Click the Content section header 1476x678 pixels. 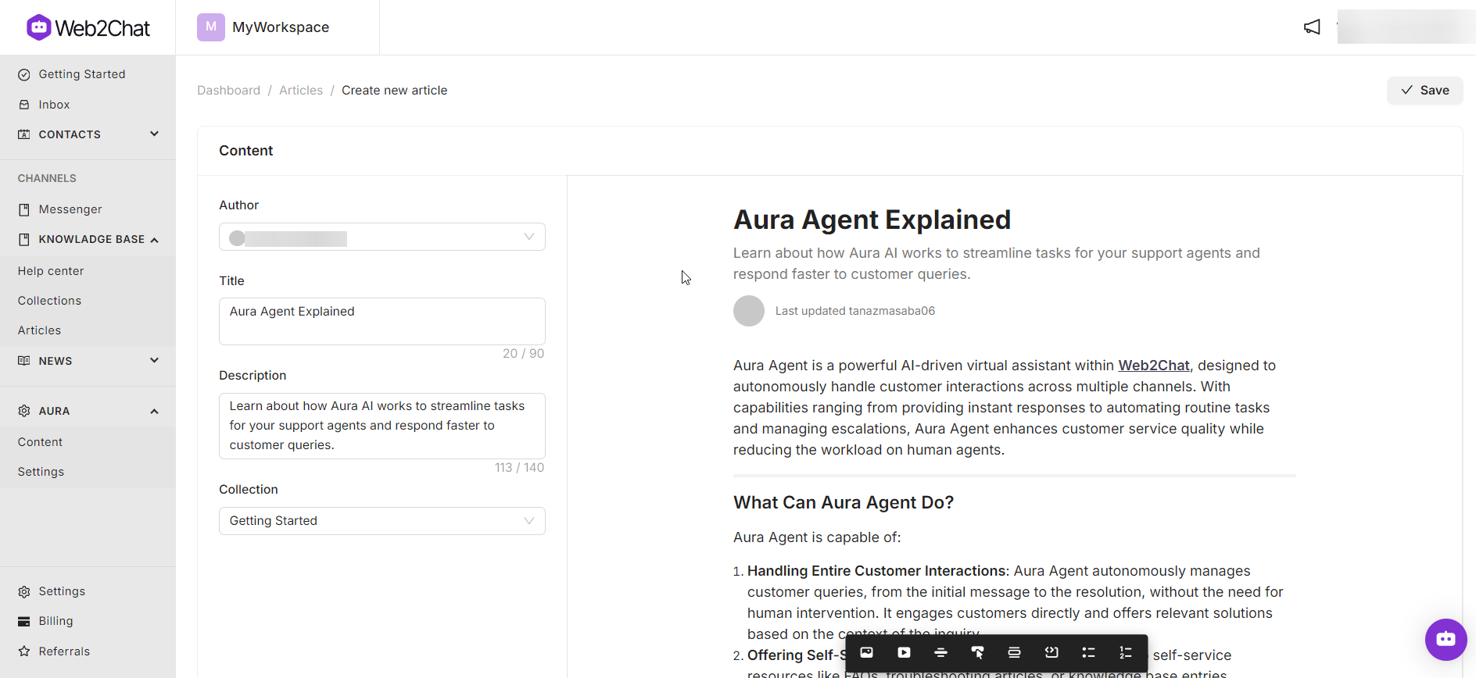pos(245,151)
